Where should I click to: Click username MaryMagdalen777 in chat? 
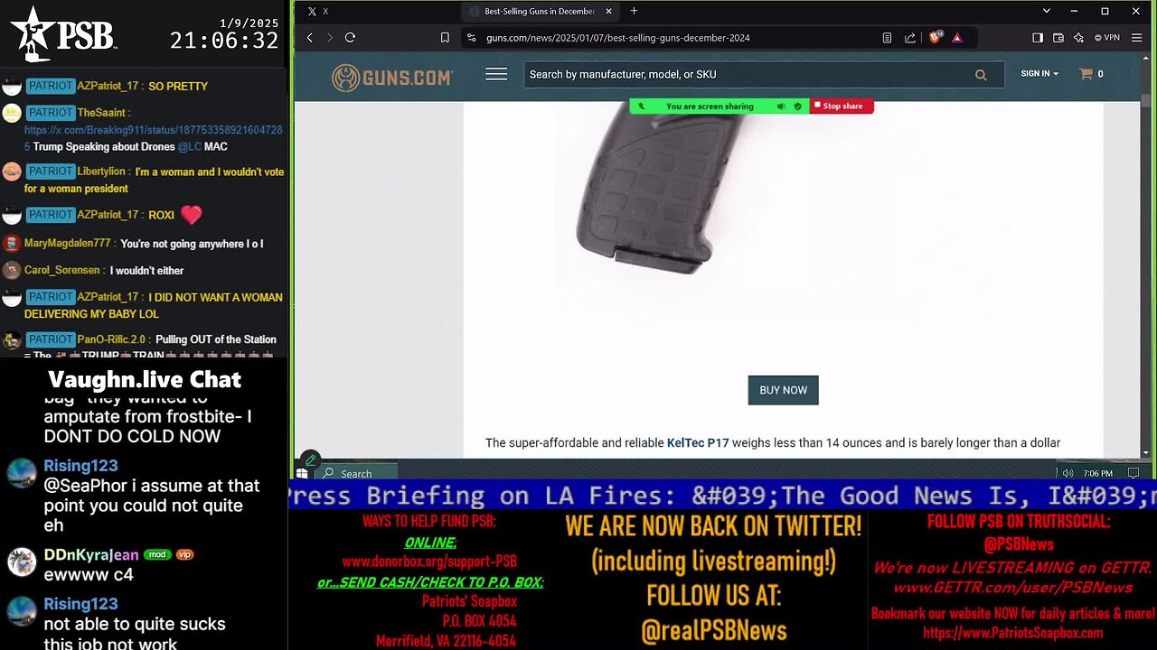67,244
